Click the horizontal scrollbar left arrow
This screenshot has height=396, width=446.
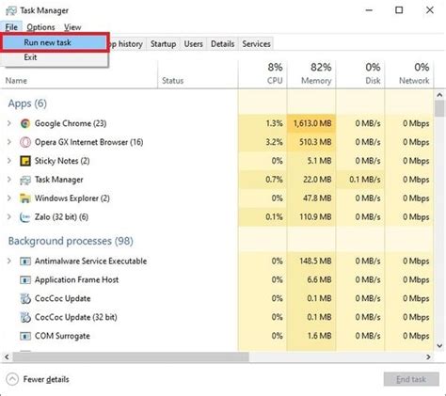(7, 356)
